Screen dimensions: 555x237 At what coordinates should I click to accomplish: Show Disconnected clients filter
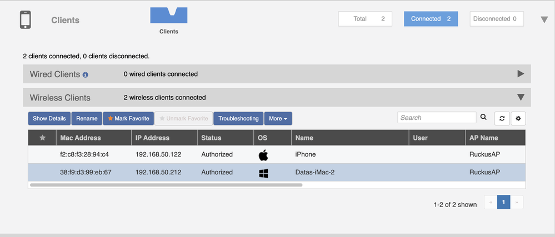pyautogui.click(x=496, y=19)
